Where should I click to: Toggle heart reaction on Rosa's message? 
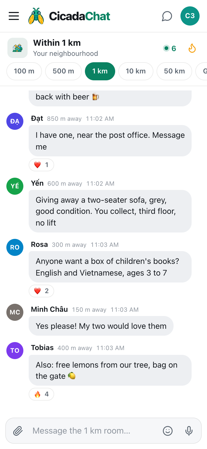(x=41, y=291)
